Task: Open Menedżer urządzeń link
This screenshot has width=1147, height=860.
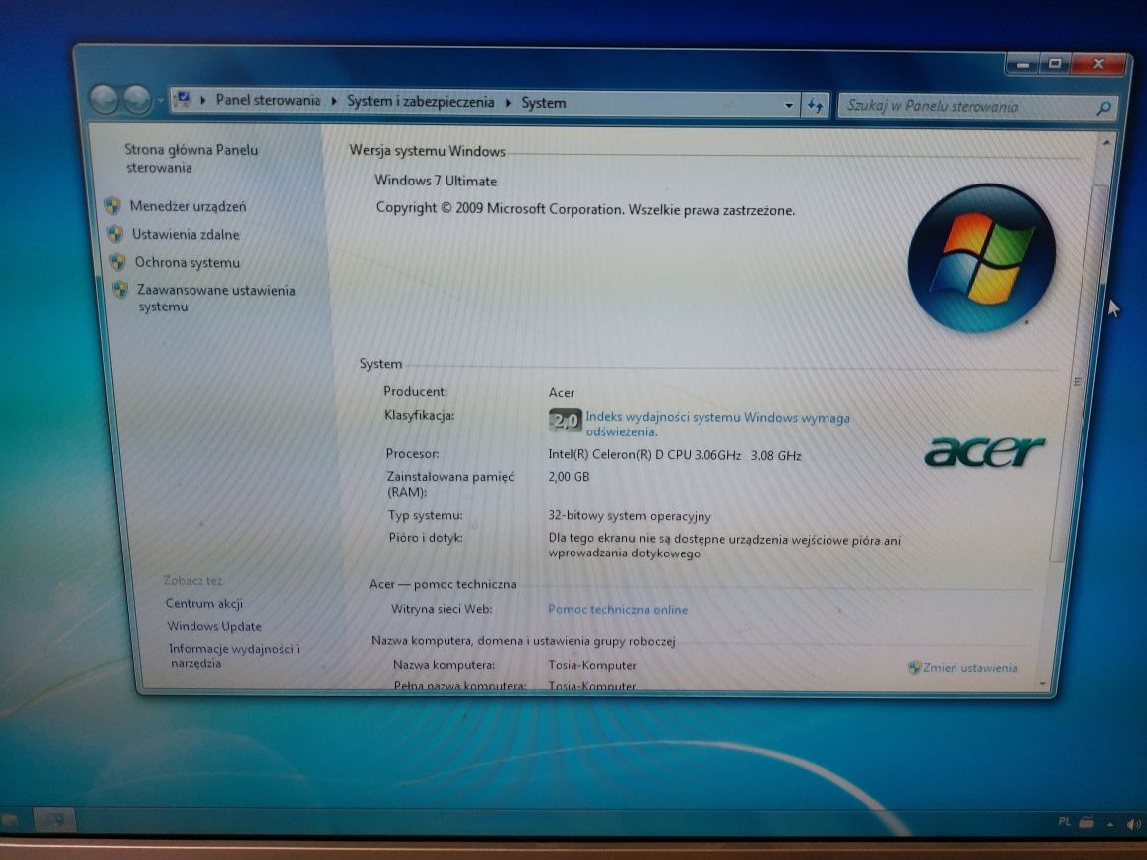Action: (188, 207)
